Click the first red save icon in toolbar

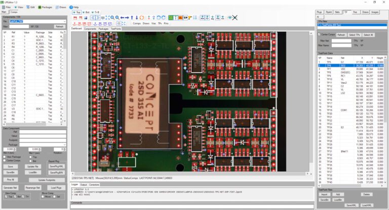75,18
